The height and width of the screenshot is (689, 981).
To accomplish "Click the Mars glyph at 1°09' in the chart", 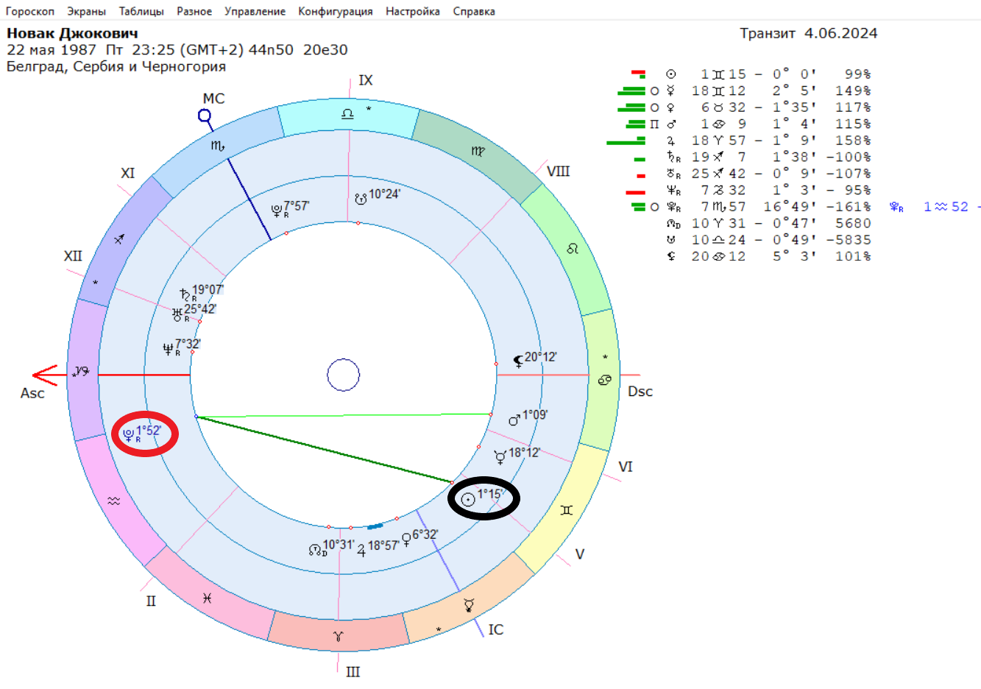I will tap(515, 420).
